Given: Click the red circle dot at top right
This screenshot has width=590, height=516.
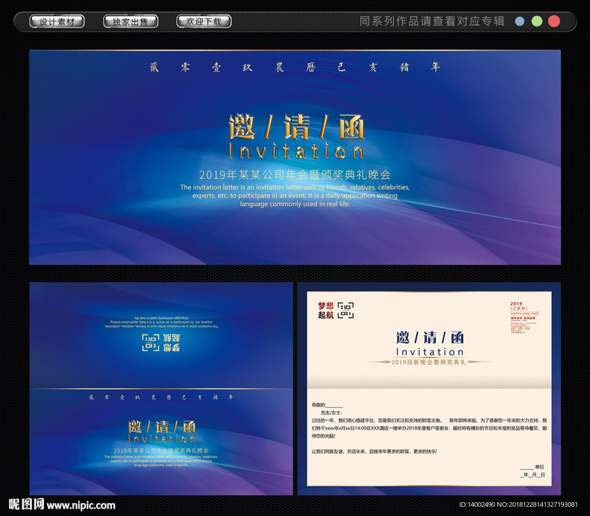Looking at the screenshot, I should tap(554, 21).
